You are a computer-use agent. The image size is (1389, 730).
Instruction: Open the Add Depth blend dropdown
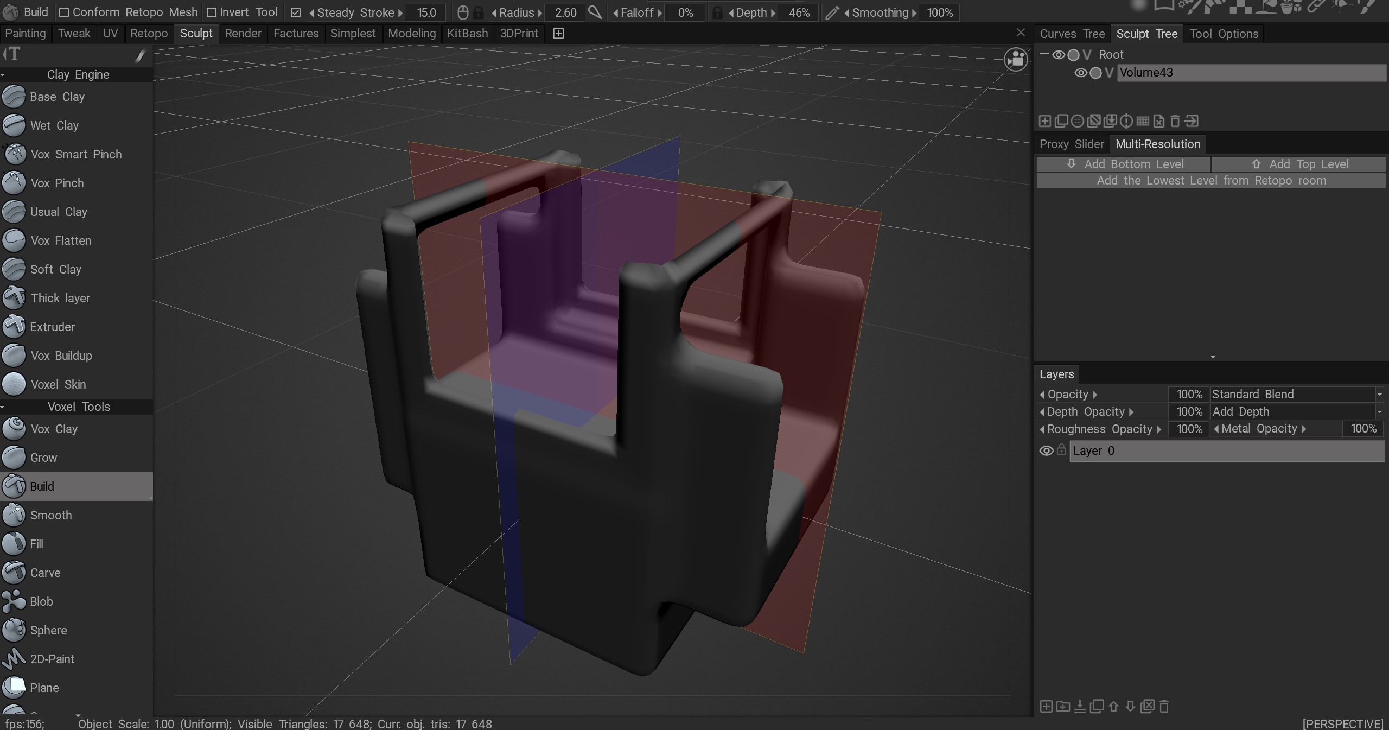pyautogui.click(x=1297, y=412)
